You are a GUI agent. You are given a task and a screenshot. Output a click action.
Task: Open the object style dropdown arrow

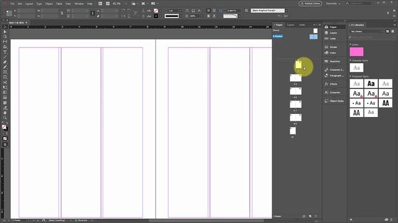tap(286, 11)
